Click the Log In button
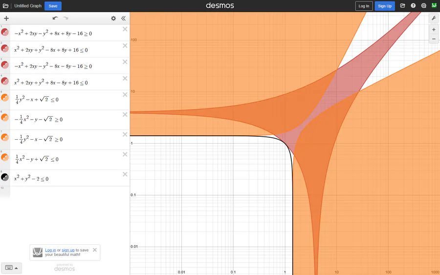 coord(364,6)
